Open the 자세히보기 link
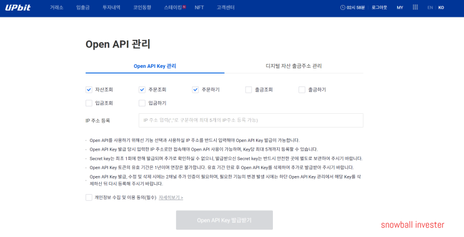This screenshot has width=464, height=237. [x=170, y=198]
